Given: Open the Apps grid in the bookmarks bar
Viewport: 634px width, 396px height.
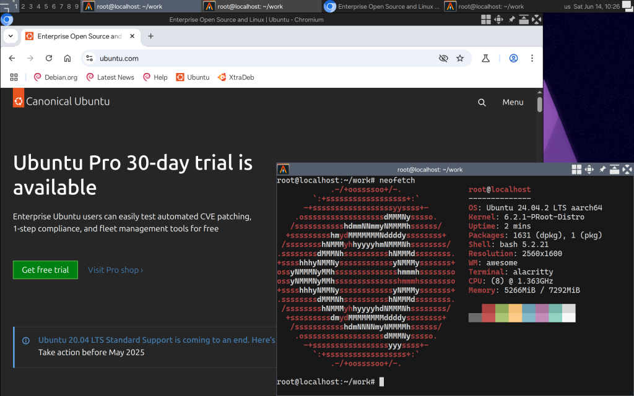Looking at the screenshot, I should click(14, 77).
